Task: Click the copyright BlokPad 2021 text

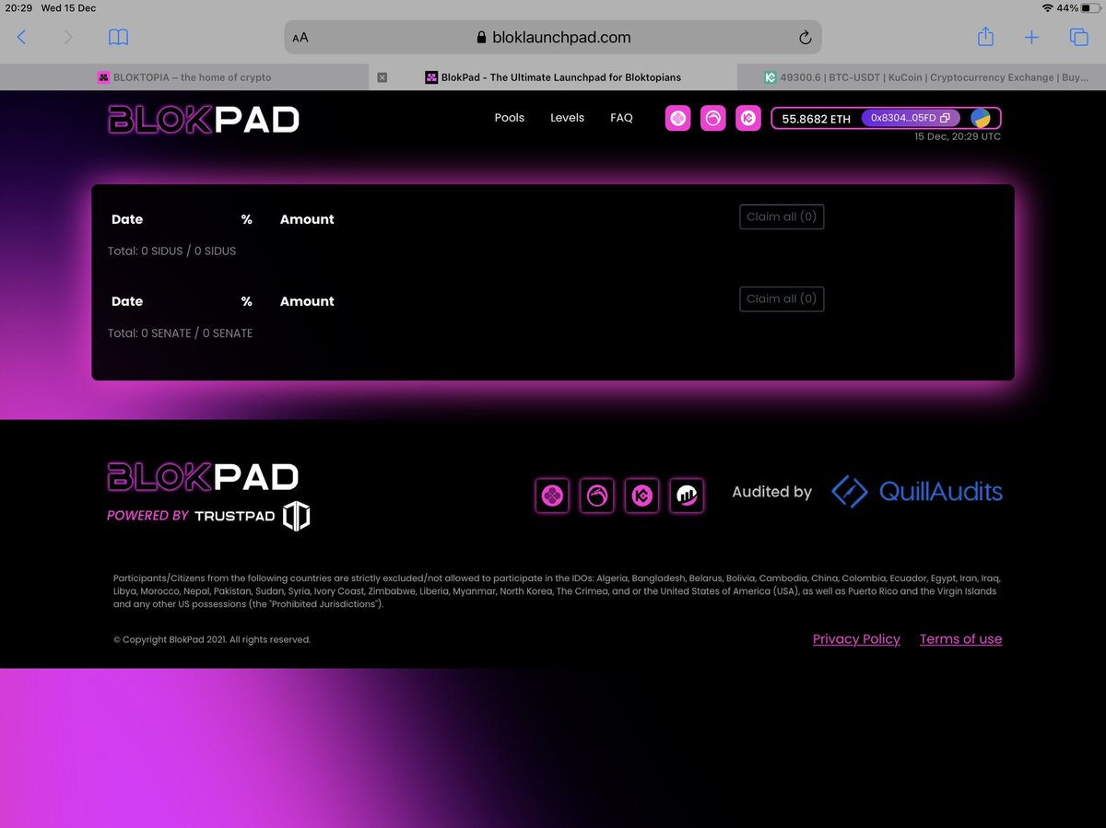Action: [x=212, y=639]
